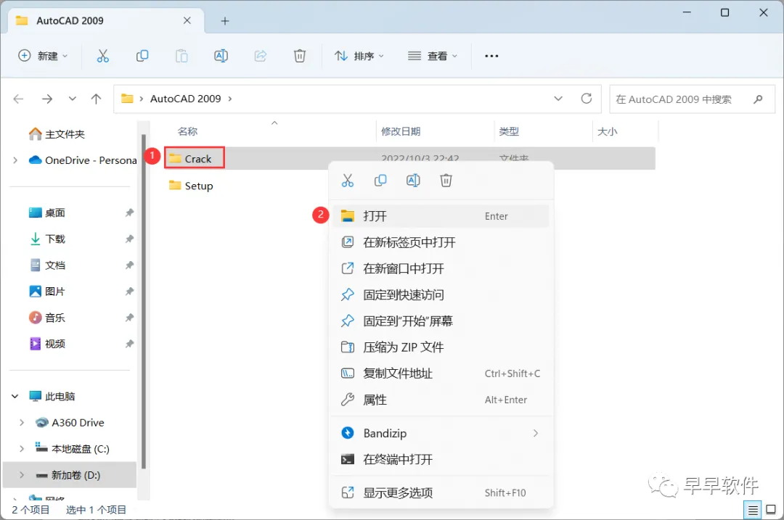The image size is (784, 520).
Task: Collapse the 此电脑 (This PC) node
Action: pyautogui.click(x=15, y=396)
